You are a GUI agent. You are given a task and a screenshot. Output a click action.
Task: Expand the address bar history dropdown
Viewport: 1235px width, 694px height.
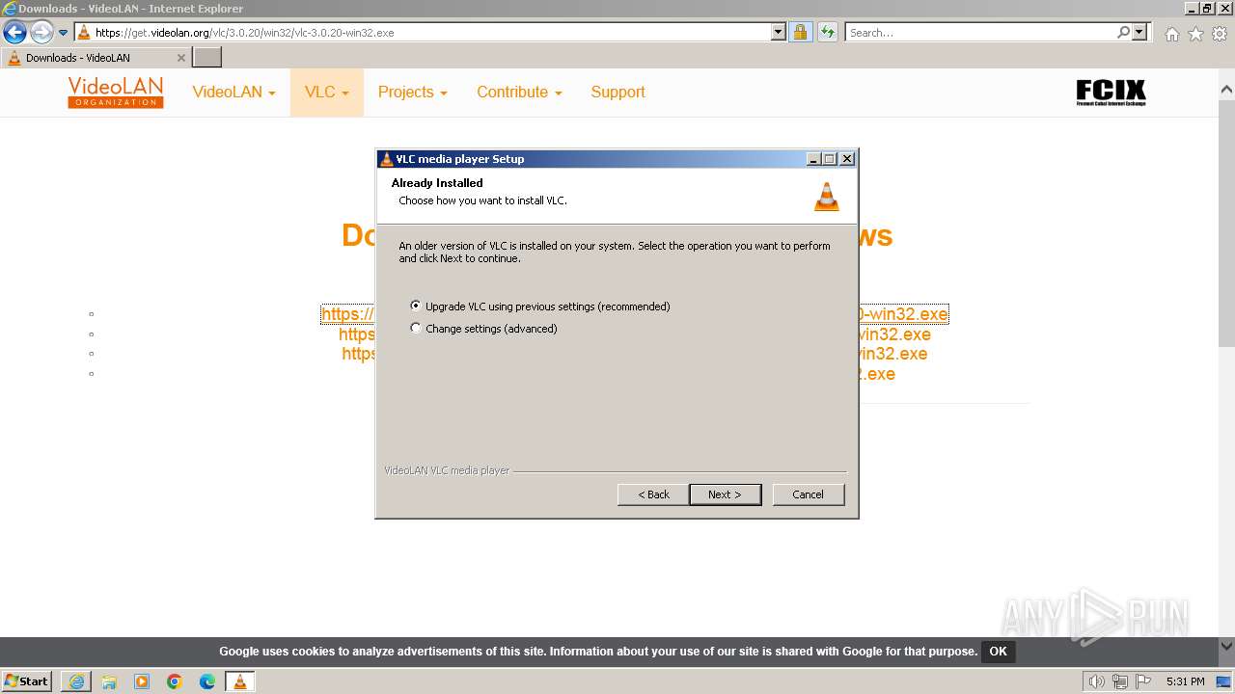coord(779,33)
